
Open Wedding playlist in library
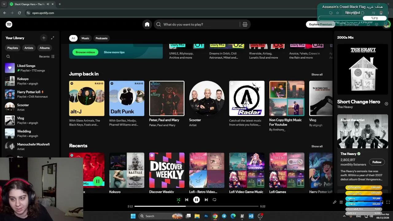tap(30, 134)
